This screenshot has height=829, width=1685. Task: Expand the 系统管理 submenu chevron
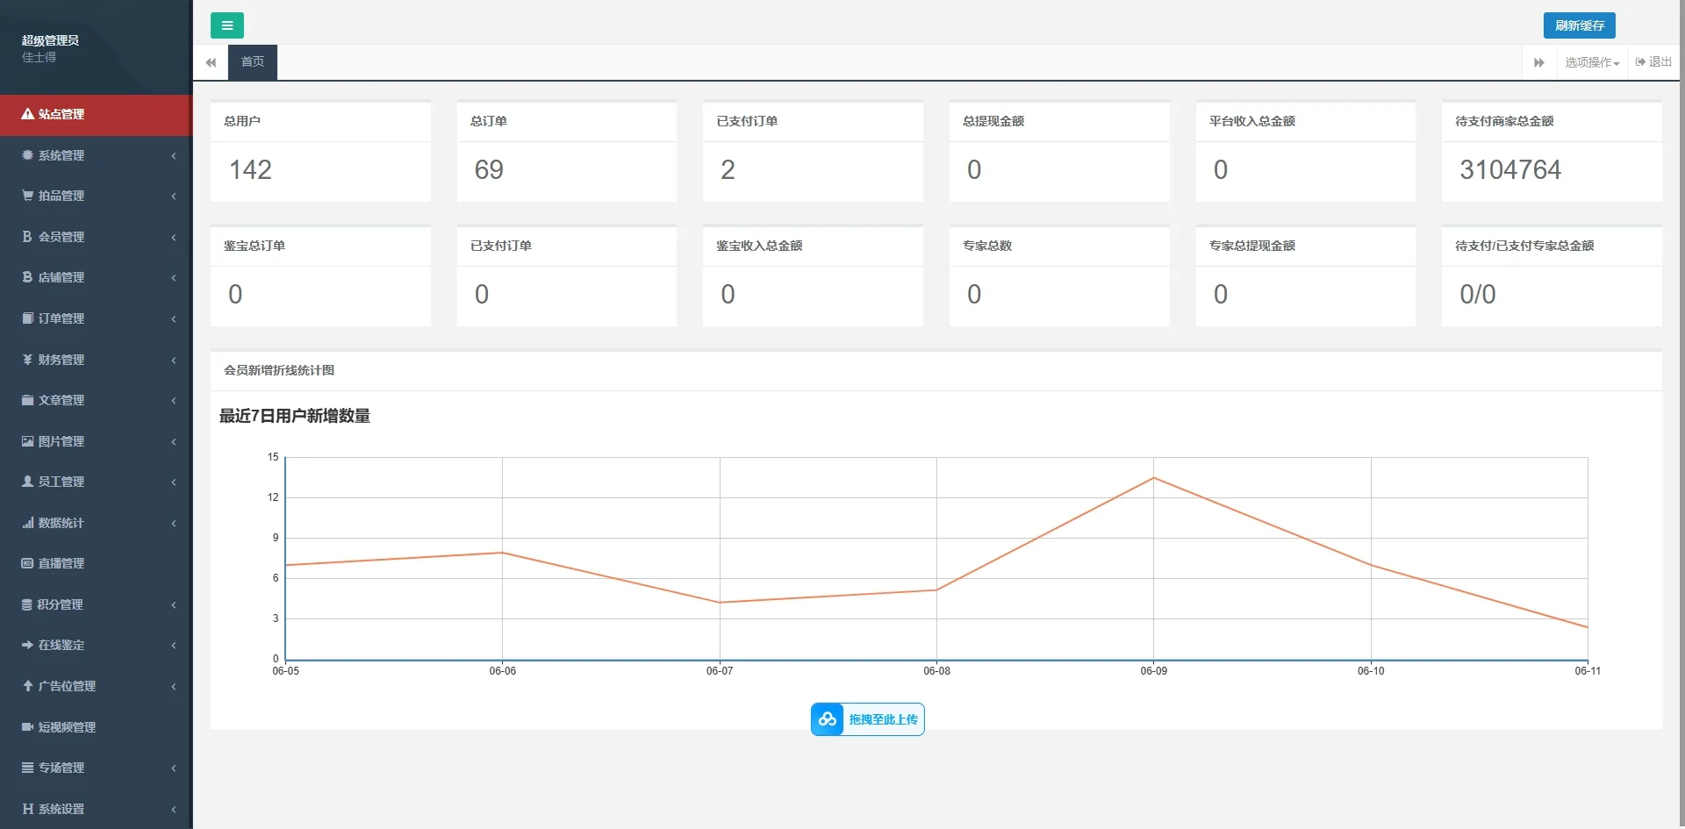tap(174, 155)
